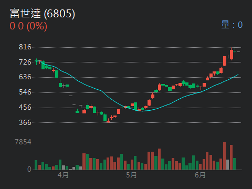The height and width of the screenshot is (189, 252).
Task: Click the 5月 date axis label
Action: point(131,175)
